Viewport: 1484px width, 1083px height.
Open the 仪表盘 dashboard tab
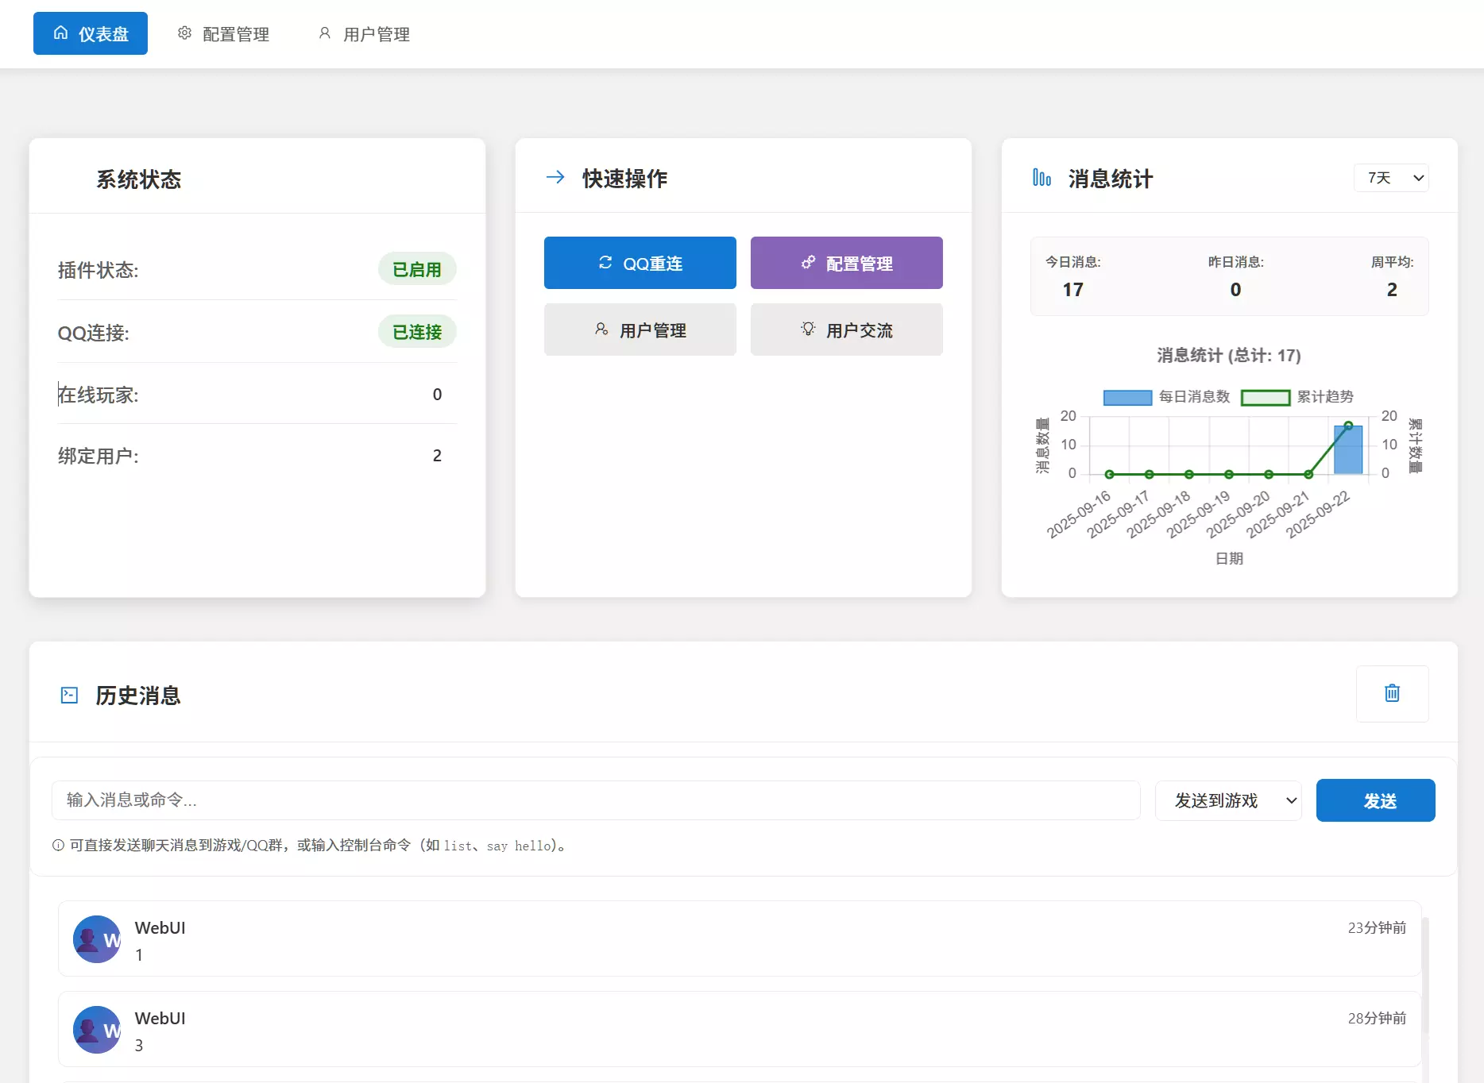coord(91,33)
